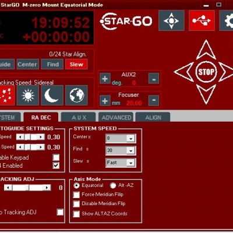Open the ALIGN tab

(153, 118)
